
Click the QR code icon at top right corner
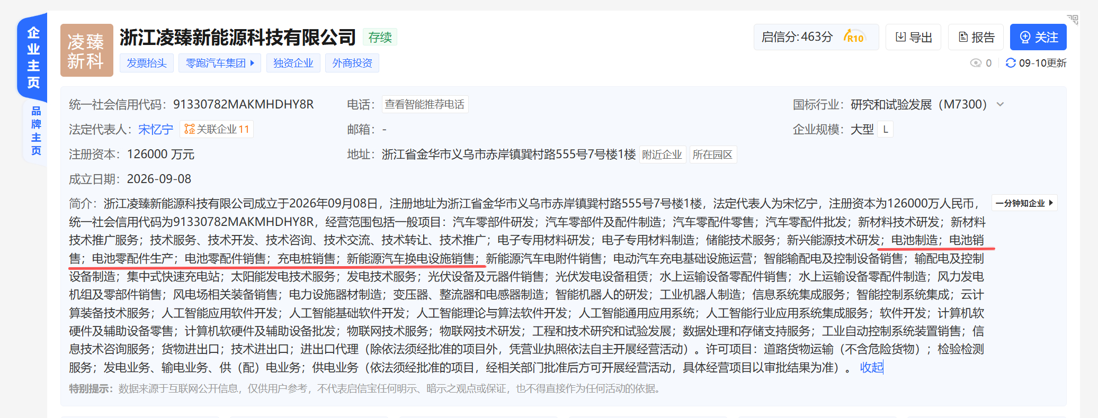(1073, 20)
